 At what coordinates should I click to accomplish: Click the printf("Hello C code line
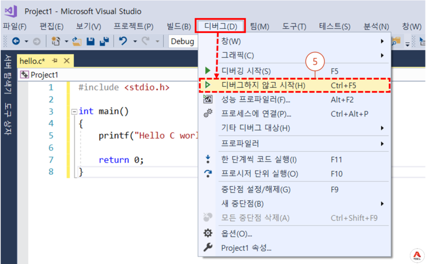point(148,136)
